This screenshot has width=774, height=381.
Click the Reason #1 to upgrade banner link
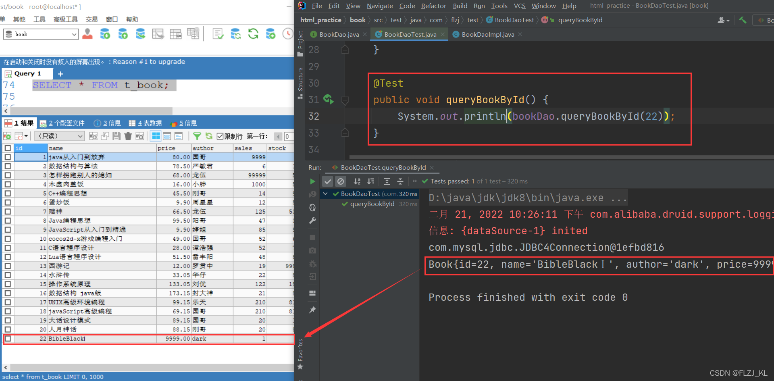click(149, 62)
